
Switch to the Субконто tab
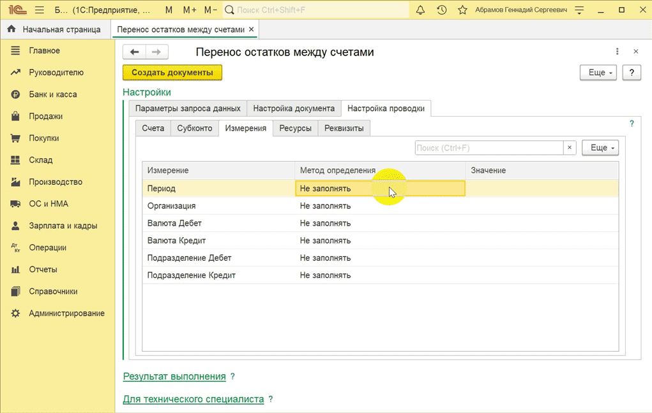tap(194, 128)
